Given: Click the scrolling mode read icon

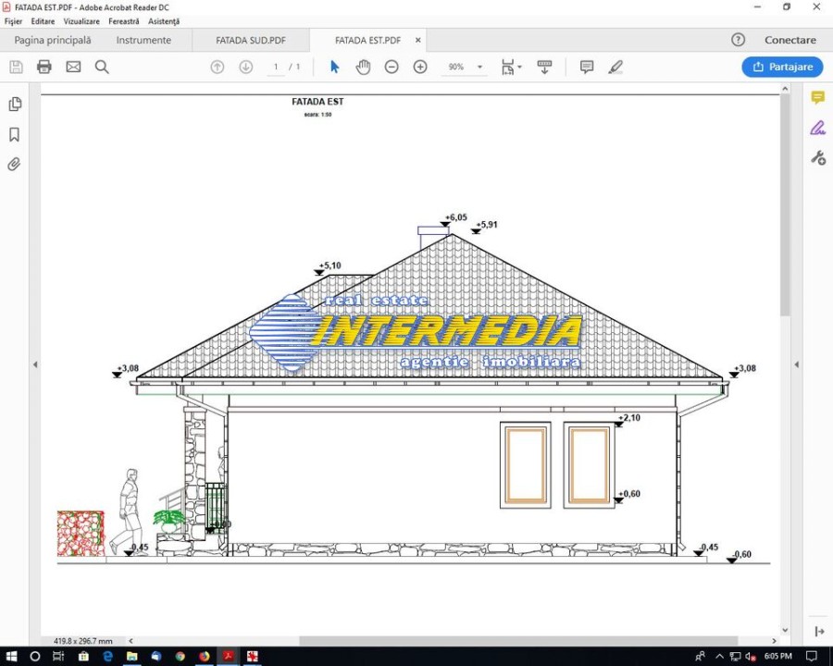Looking at the screenshot, I should [x=544, y=67].
